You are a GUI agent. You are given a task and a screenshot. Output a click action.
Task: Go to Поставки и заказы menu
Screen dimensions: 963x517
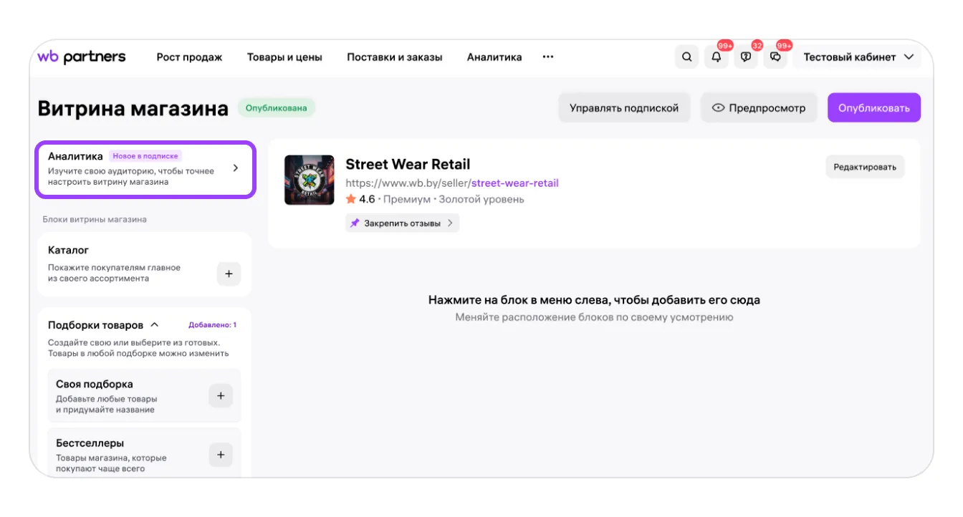point(394,57)
